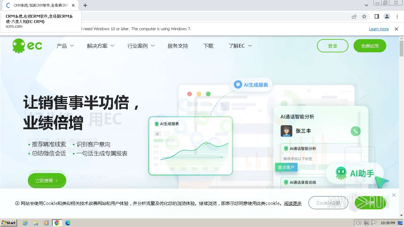Click the 登录 button
Image resolution: width=404 pixels, height=227 pixels.
(x=333, y=46)
